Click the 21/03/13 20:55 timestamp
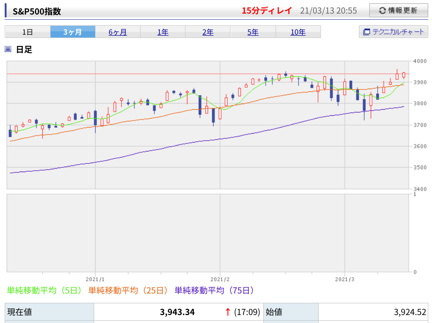 tap(328, 11)
